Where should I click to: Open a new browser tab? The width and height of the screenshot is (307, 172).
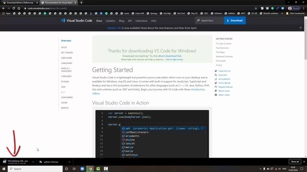point(81,3)
